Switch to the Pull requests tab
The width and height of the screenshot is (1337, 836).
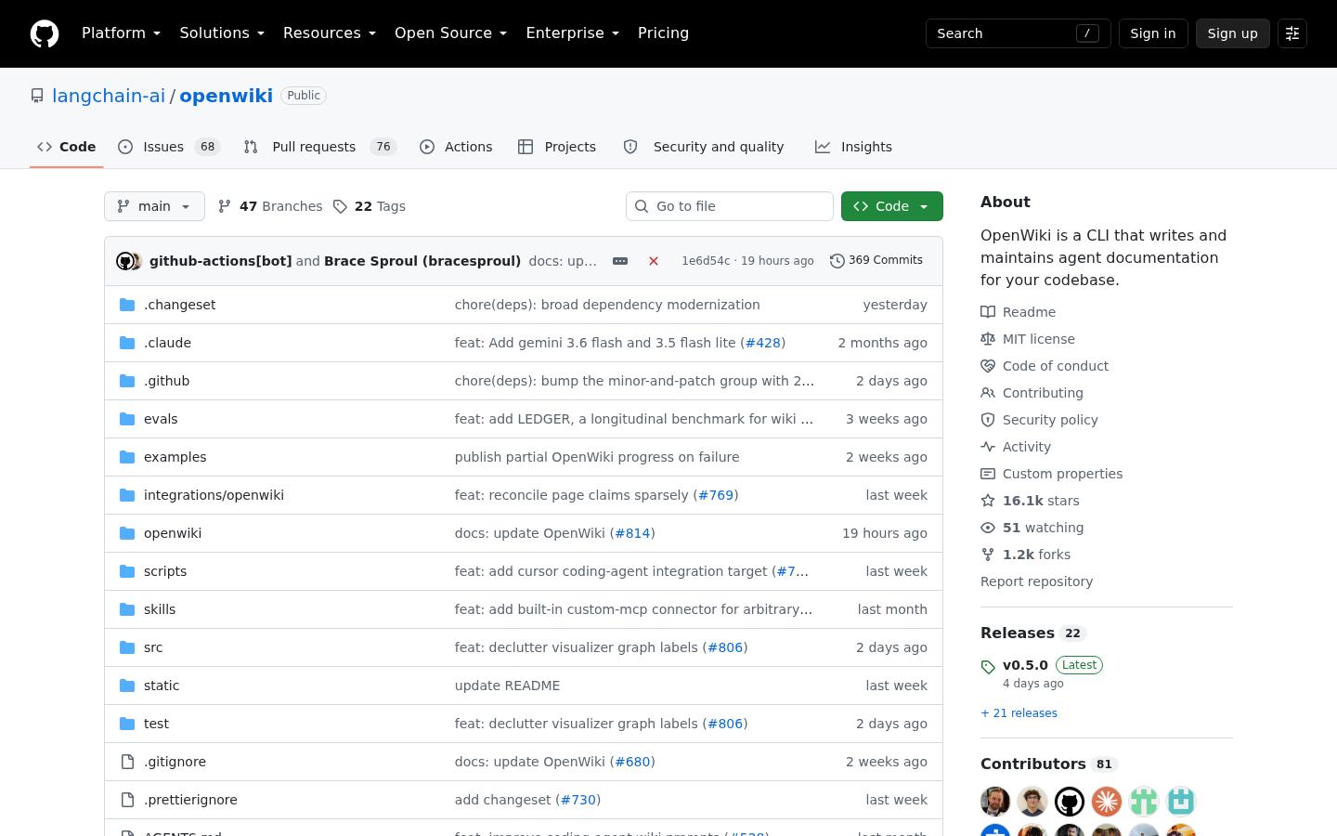coord(320,147)
